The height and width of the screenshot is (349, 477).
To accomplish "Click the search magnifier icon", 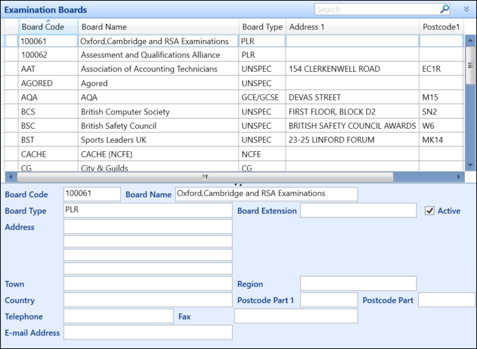I will click(x=444, y=9).
